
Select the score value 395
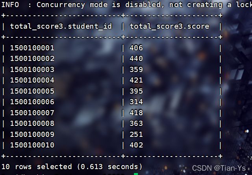click(x=136, y=91)
